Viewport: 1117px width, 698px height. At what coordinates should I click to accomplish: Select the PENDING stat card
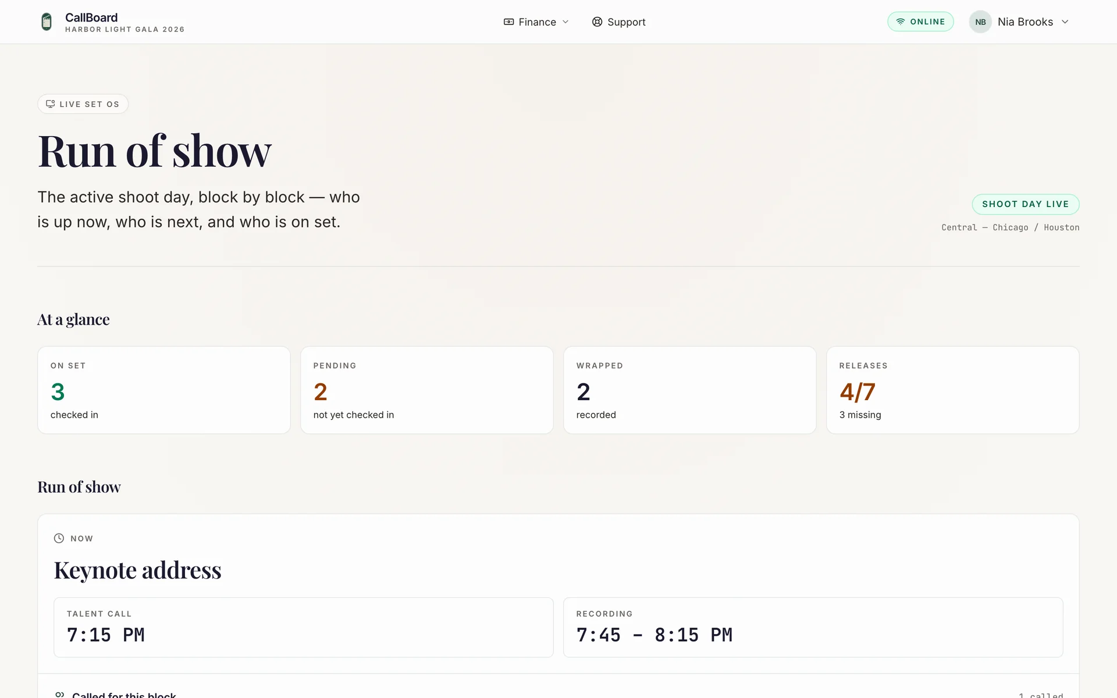coord(427,390)
